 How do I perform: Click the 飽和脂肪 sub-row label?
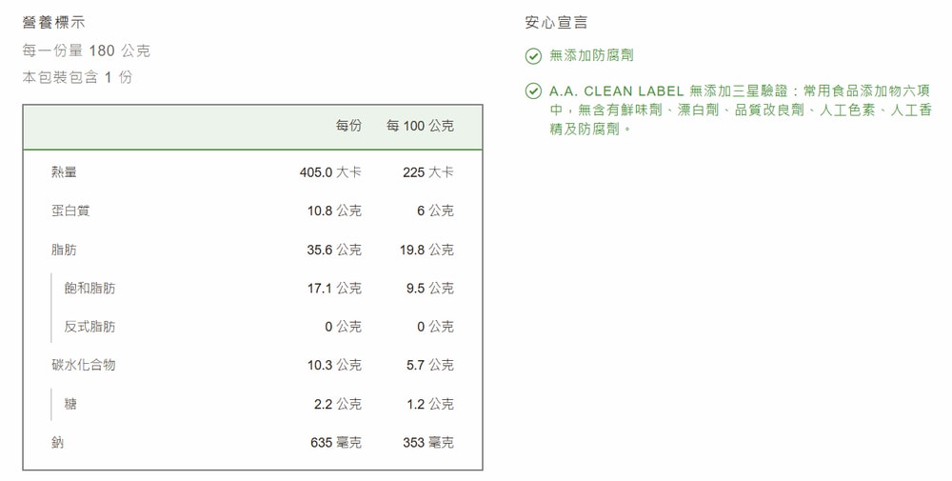click(x=89, y=288)
